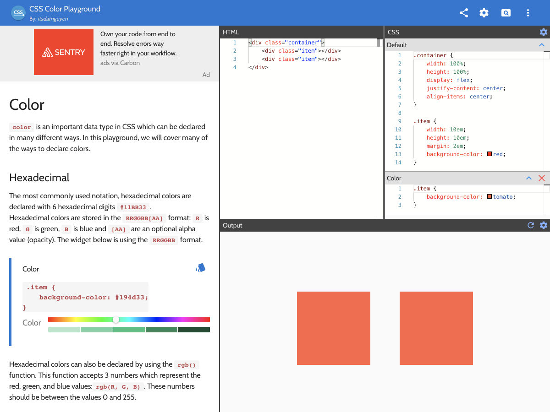Click the preview search icon in header
The image size is (550, 412).
click(x=506, y=13)
